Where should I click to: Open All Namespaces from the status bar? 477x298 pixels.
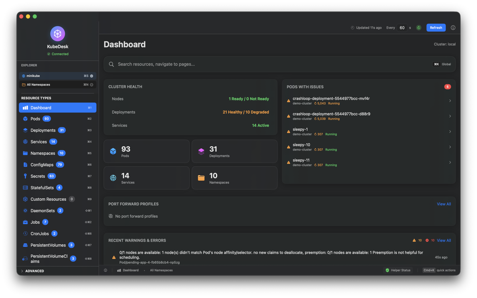161,270
